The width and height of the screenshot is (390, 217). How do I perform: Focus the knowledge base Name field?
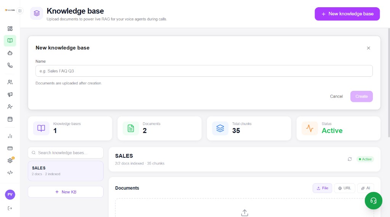(204, 71)
